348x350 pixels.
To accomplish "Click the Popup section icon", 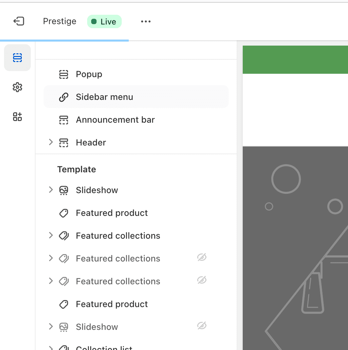I will (64, 74).
